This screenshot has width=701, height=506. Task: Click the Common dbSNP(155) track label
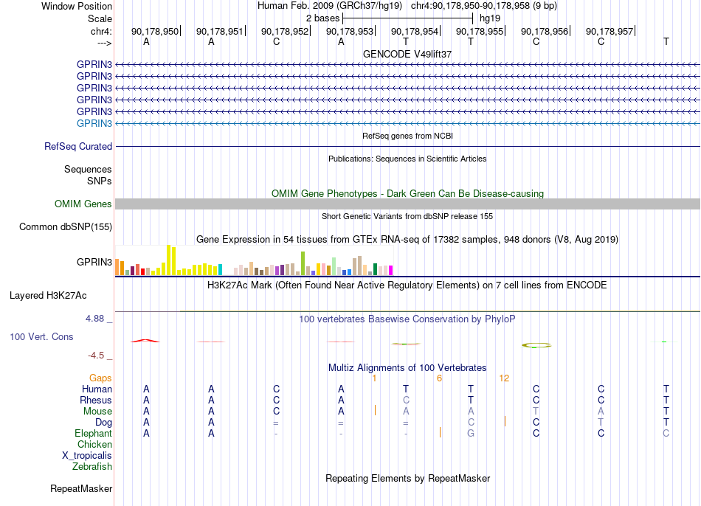[66, 226]
